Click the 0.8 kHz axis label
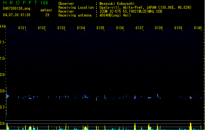Image resolution: width=205 pixels, height=130 pixels. click(x=2, y=91)
